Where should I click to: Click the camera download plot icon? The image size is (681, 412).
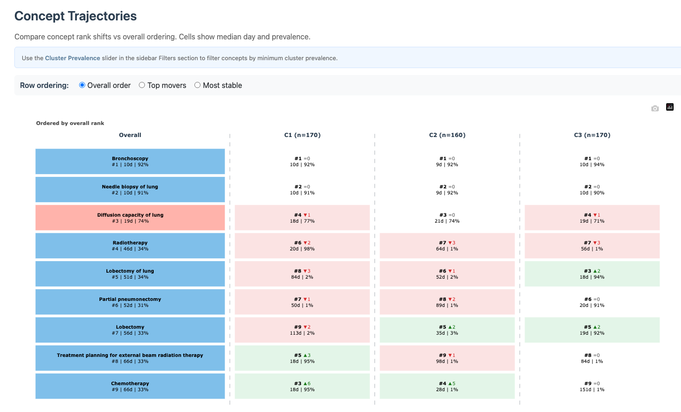coord(655,108)
